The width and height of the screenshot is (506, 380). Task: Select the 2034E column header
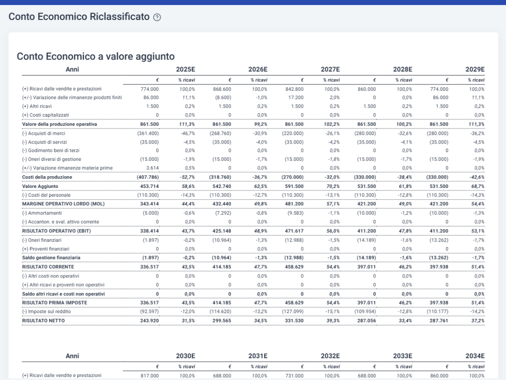click(475, 356)
